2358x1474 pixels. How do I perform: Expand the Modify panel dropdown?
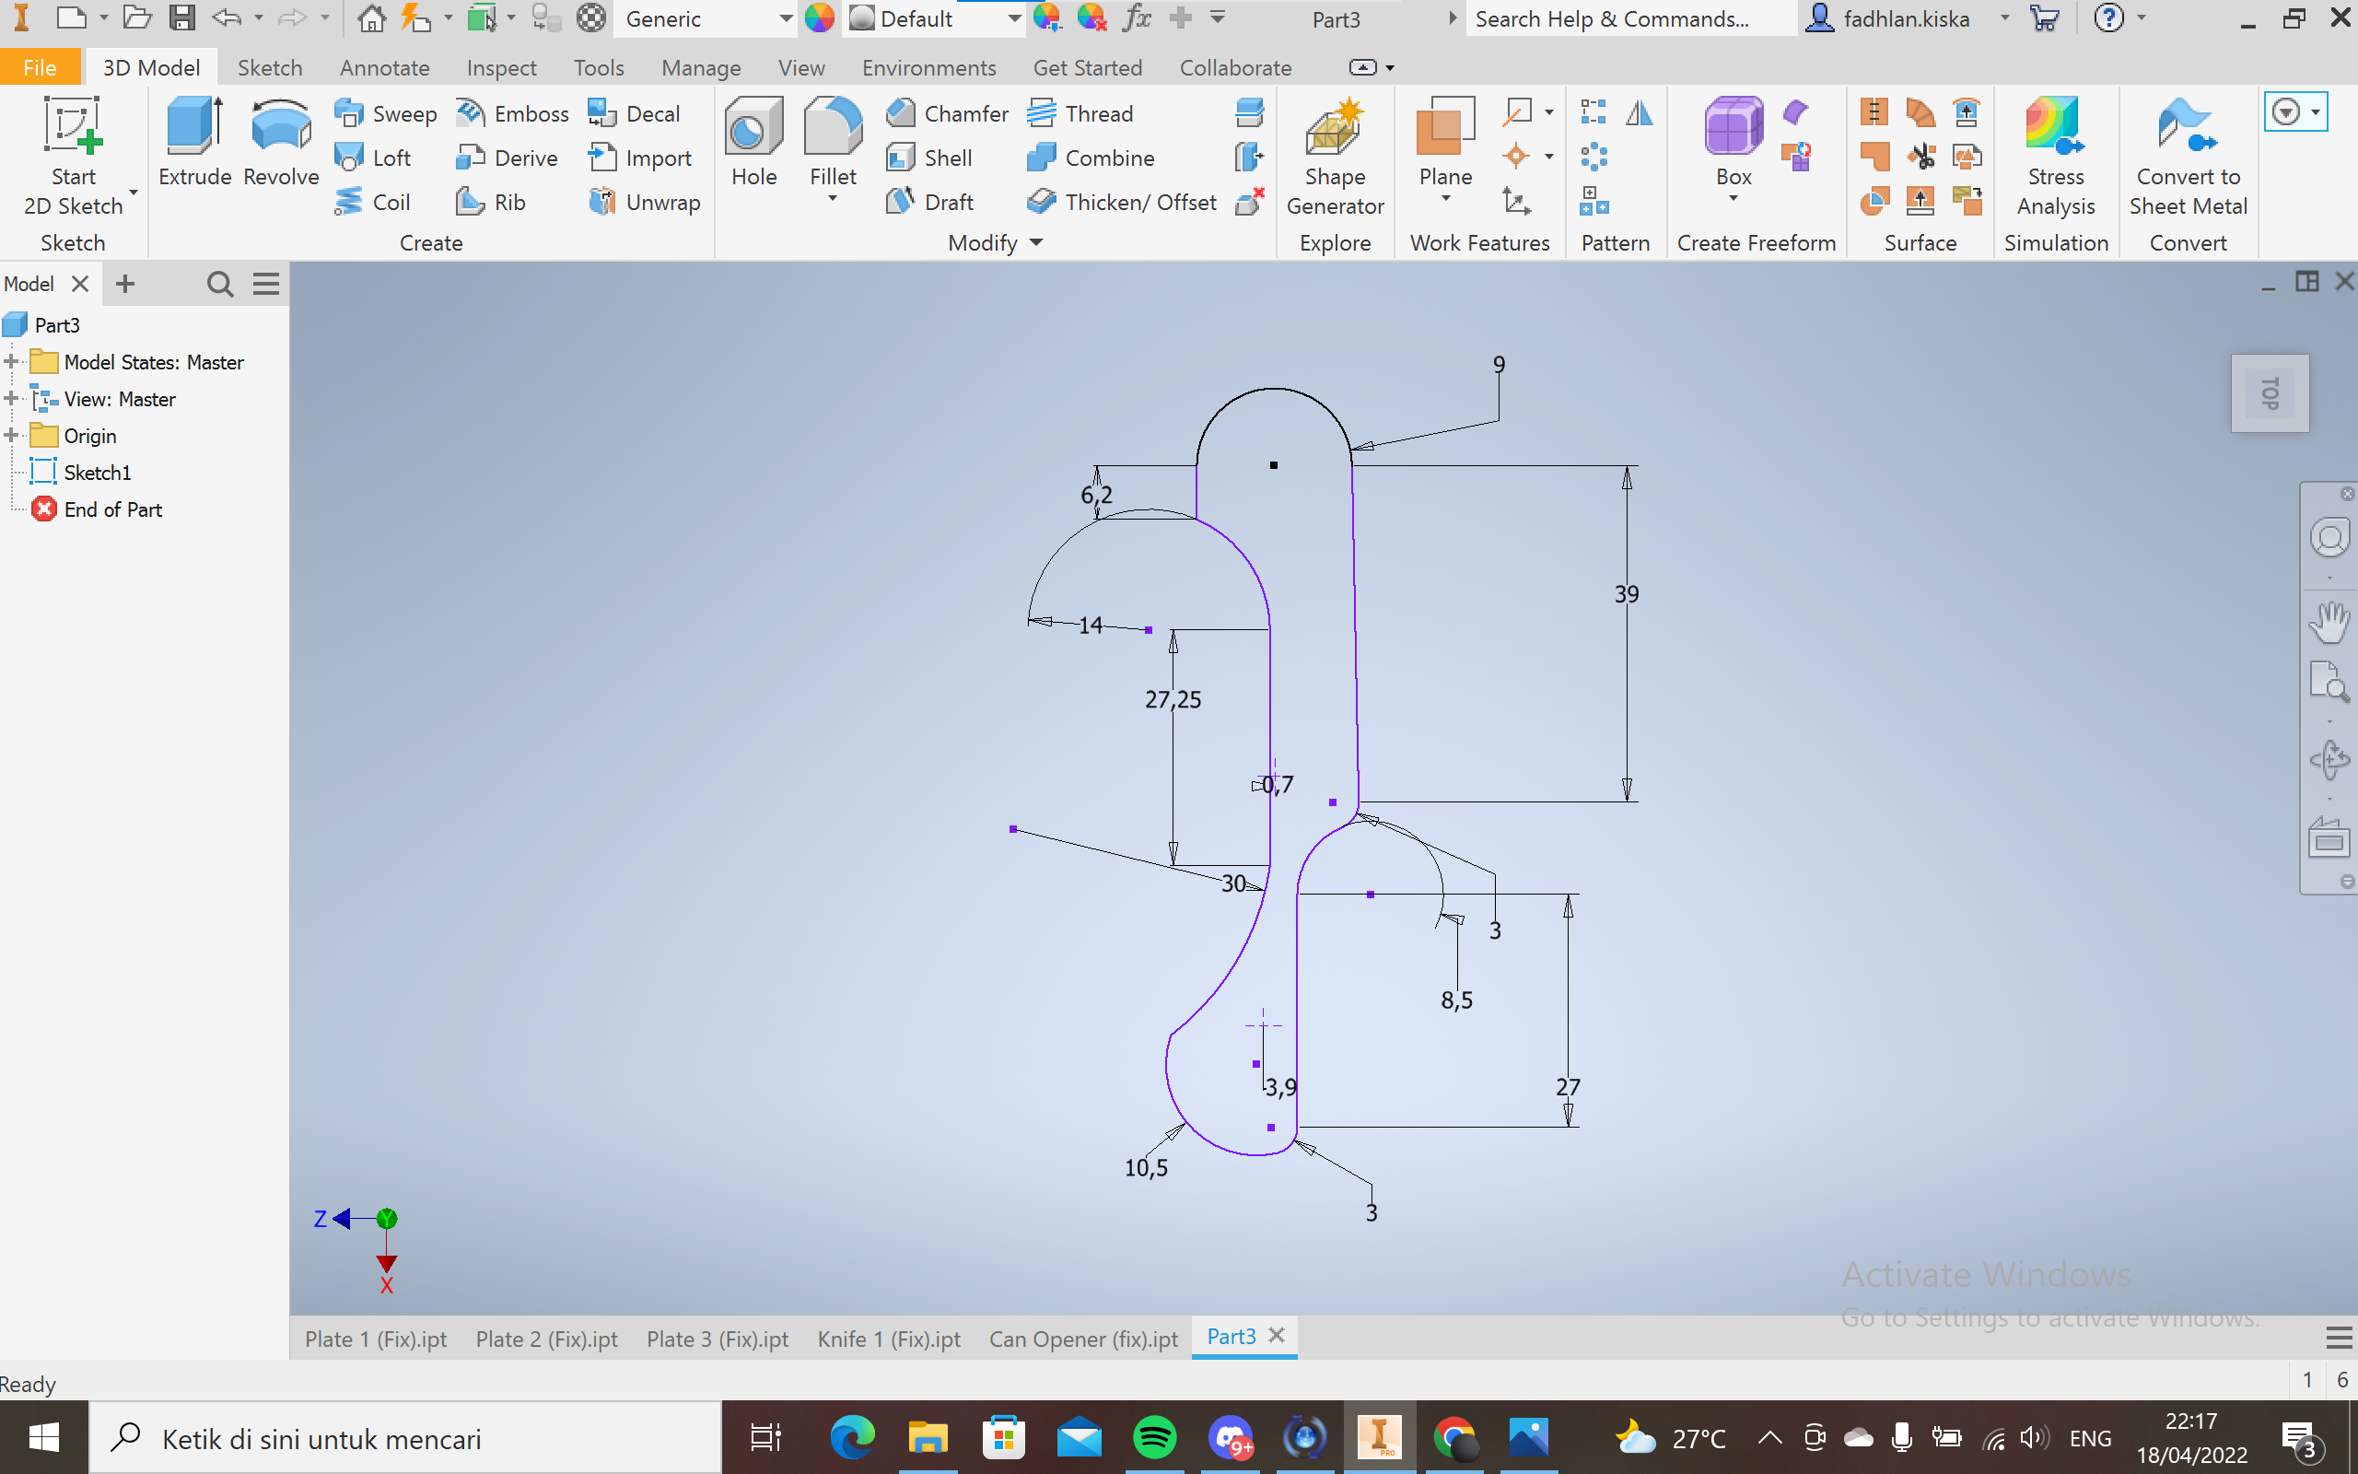1037,242
